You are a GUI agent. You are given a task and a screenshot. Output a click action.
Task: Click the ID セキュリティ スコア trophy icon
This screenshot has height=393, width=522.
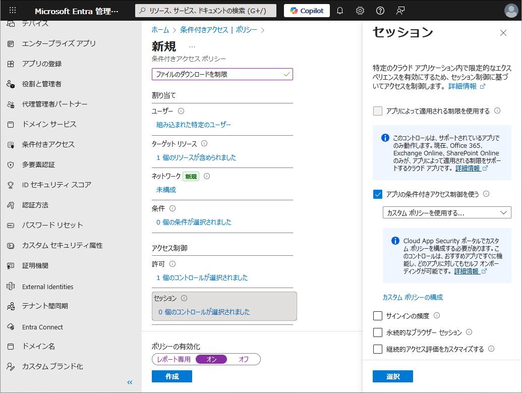[11, 185]
